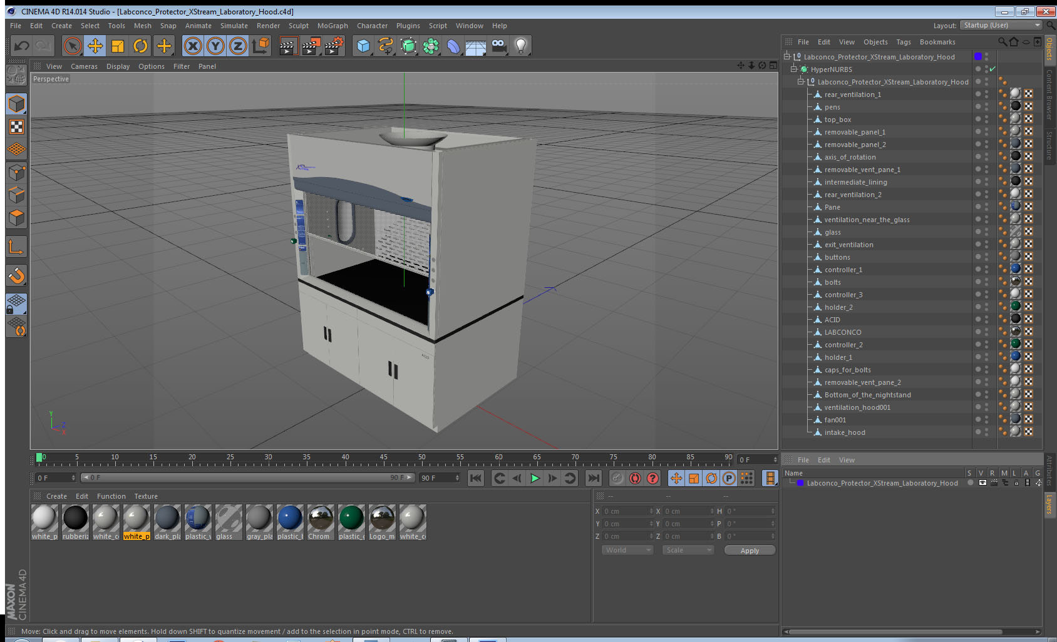Open the Deformer objects icon

tap(453, 46)
